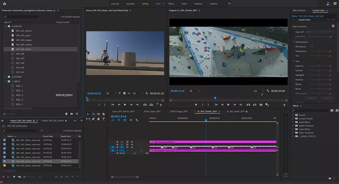339x184 pixels.
Task: Sort by Frame Rate column header
Action: pos(48,136)
